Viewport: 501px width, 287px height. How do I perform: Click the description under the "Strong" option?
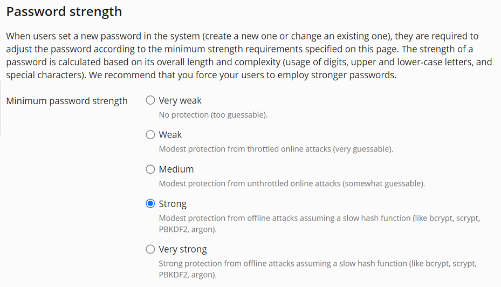(319, 218)
